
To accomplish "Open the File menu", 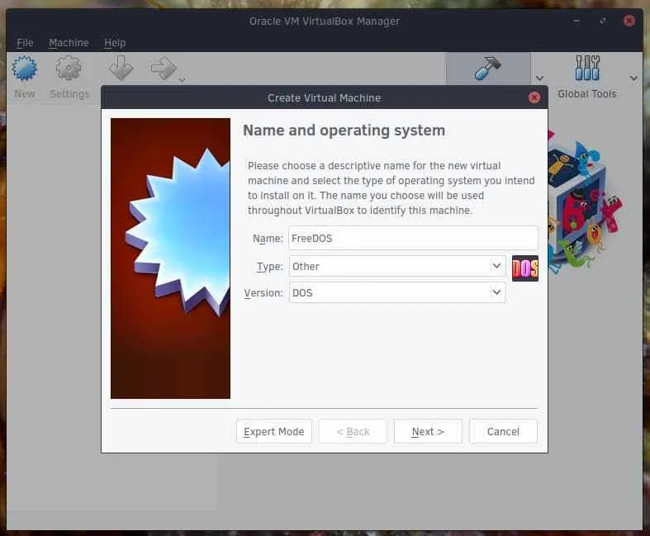I will pos(25,43).
